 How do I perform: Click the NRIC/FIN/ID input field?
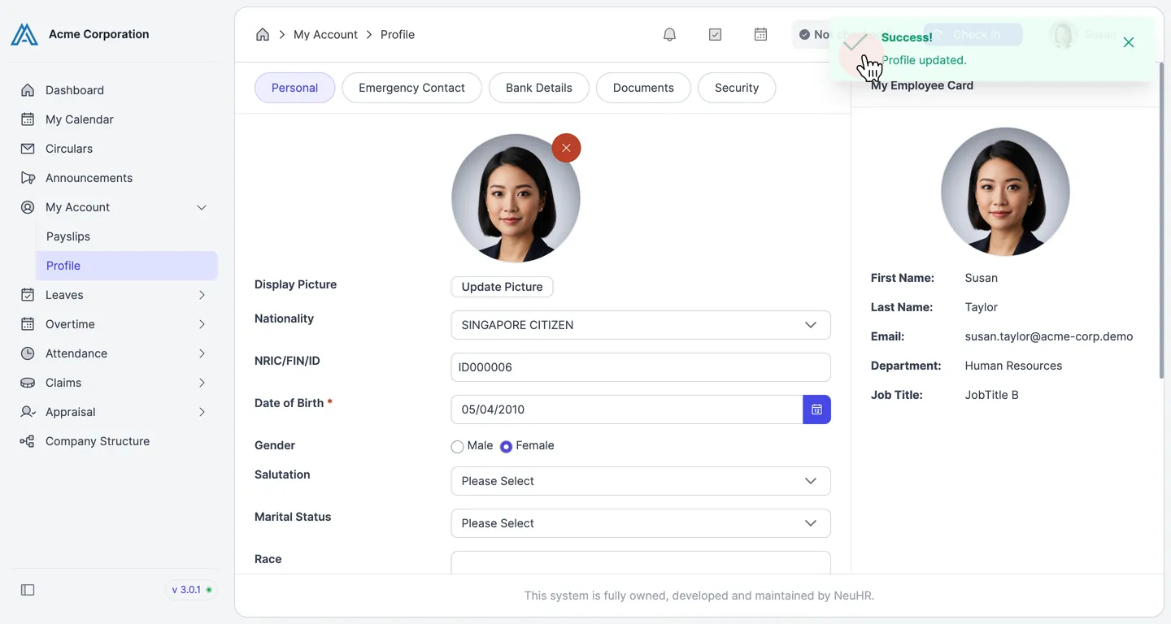(641, 367)
